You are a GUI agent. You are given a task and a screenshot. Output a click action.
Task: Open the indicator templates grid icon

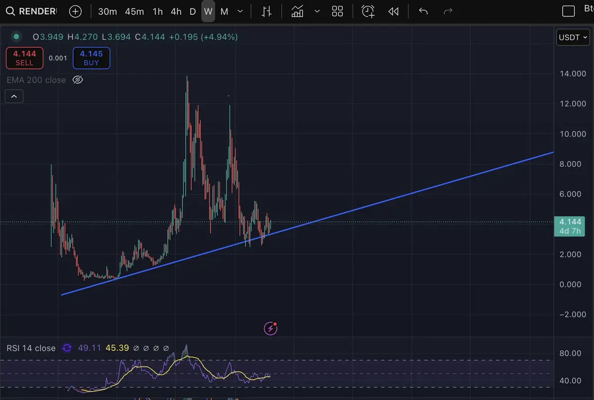pyautogui.click(x=337, y=11)
